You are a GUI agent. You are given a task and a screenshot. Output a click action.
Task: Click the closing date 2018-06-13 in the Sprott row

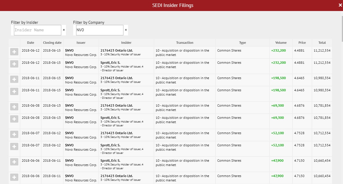[x=52, y=118]
